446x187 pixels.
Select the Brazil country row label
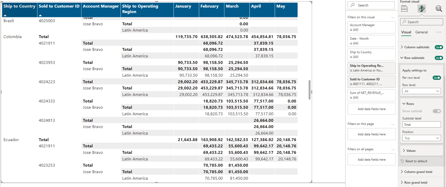[9, 21]
